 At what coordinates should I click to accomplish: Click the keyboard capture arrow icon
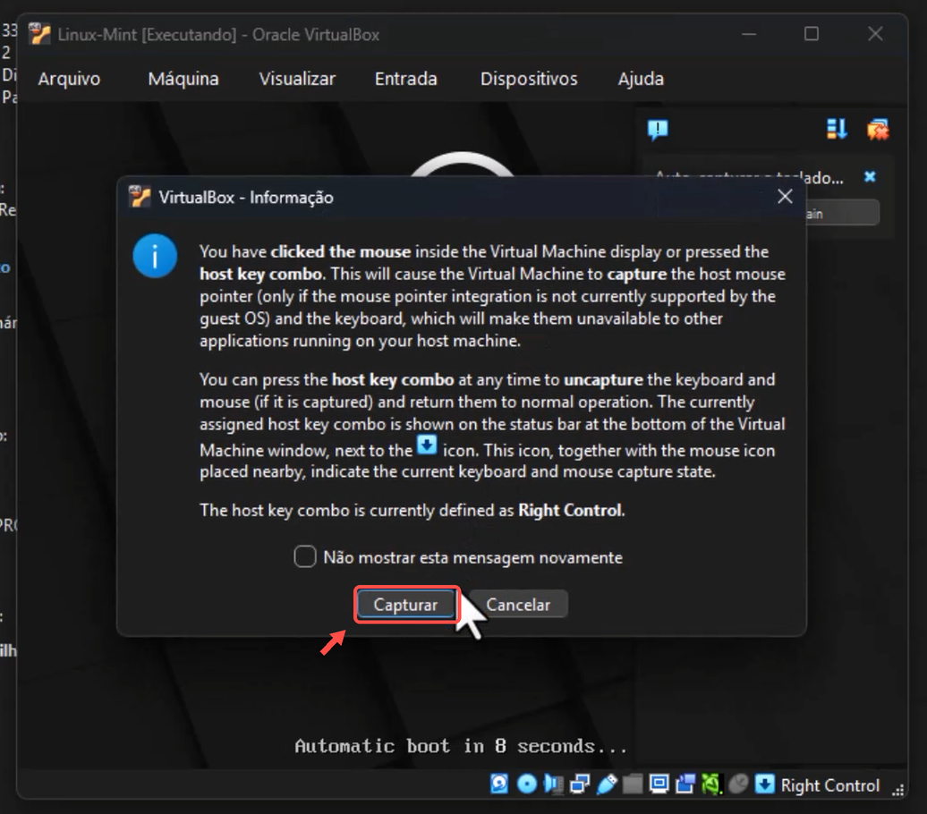pos(764,784)
